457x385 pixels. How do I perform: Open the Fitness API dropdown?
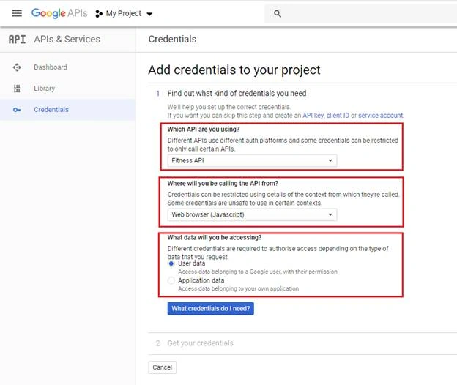click(252, 161)
